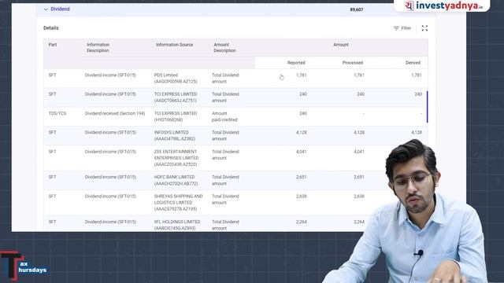Screen dimensions: 504x283
Task: Open the Filter option
Action: (402, 28)
